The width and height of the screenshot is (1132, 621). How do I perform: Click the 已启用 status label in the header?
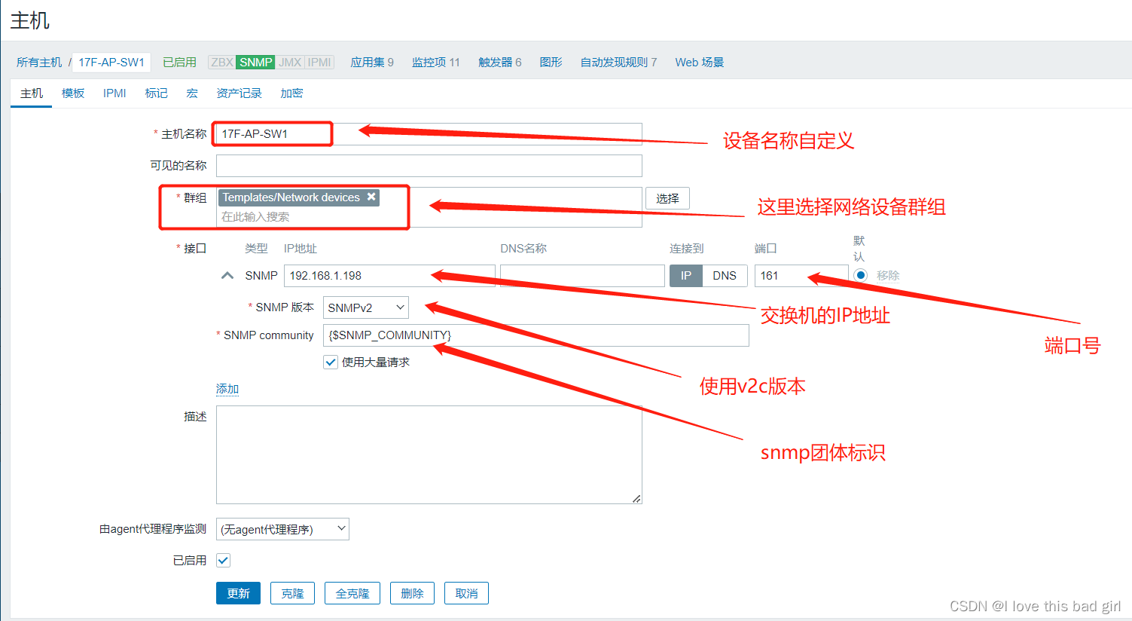(178, 63)
